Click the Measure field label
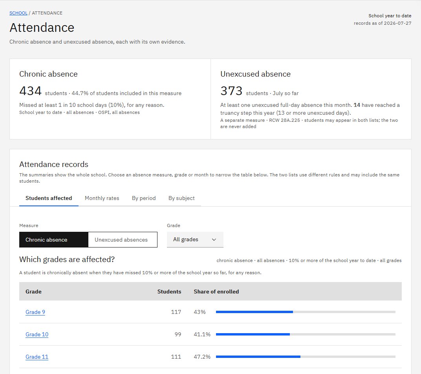This screenshot has width=421, height=374. coord(29,225)
